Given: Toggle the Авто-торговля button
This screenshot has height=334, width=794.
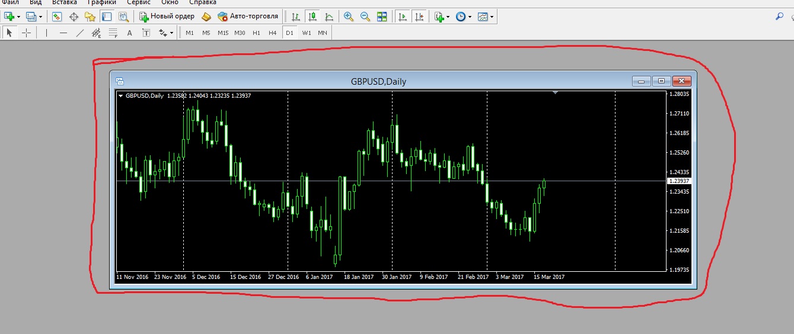Looking at the screenshot, I should 248,17.
